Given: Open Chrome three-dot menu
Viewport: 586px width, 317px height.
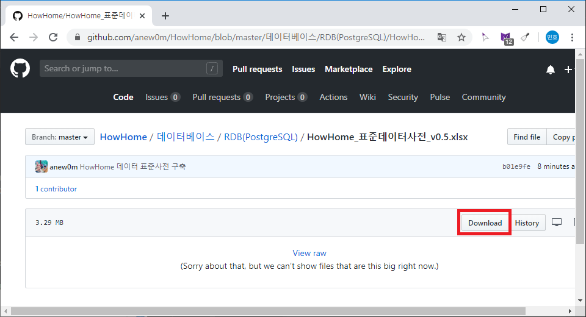Looking at the screenshot, I should pos(572,37).
